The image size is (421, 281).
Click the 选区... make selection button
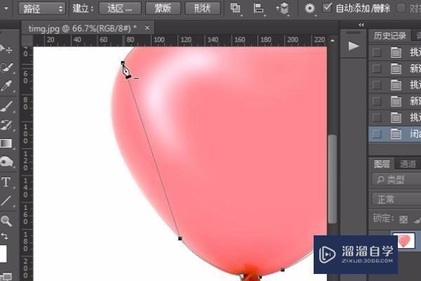click(120, 8)
